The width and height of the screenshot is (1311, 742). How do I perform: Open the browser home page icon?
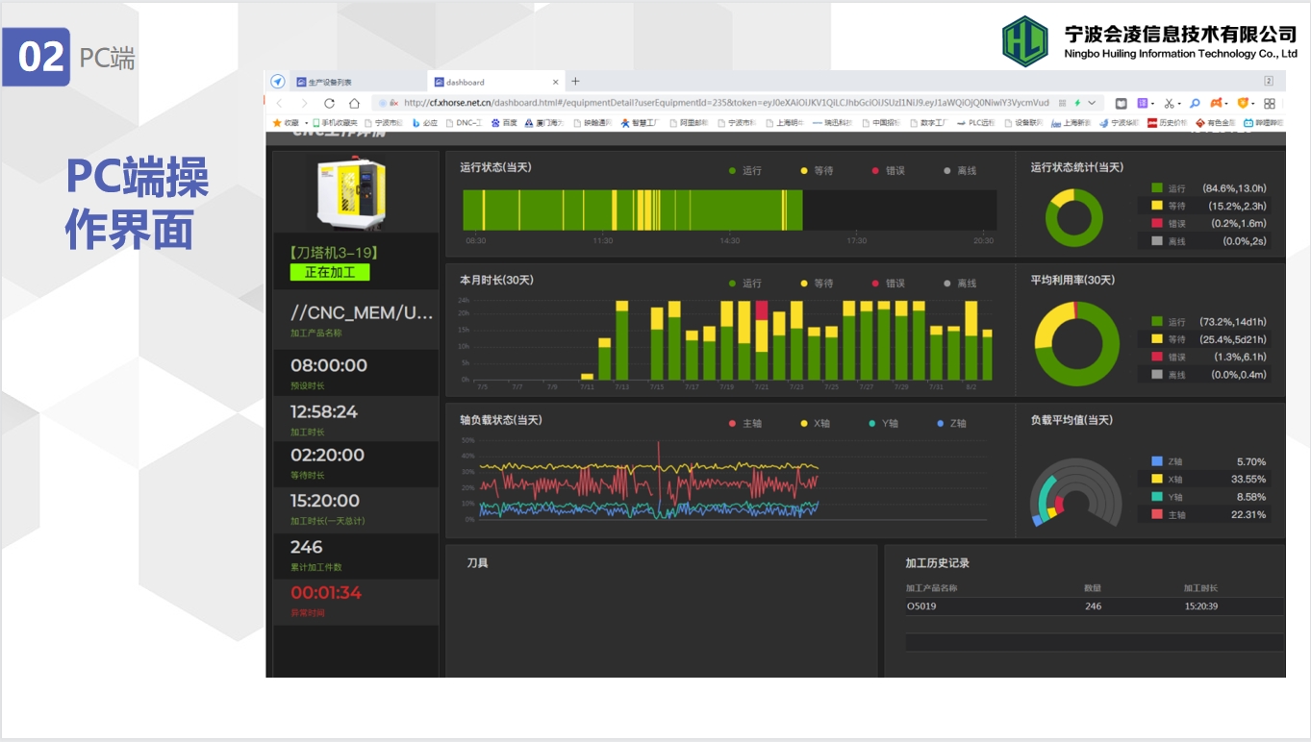(354, 103)
